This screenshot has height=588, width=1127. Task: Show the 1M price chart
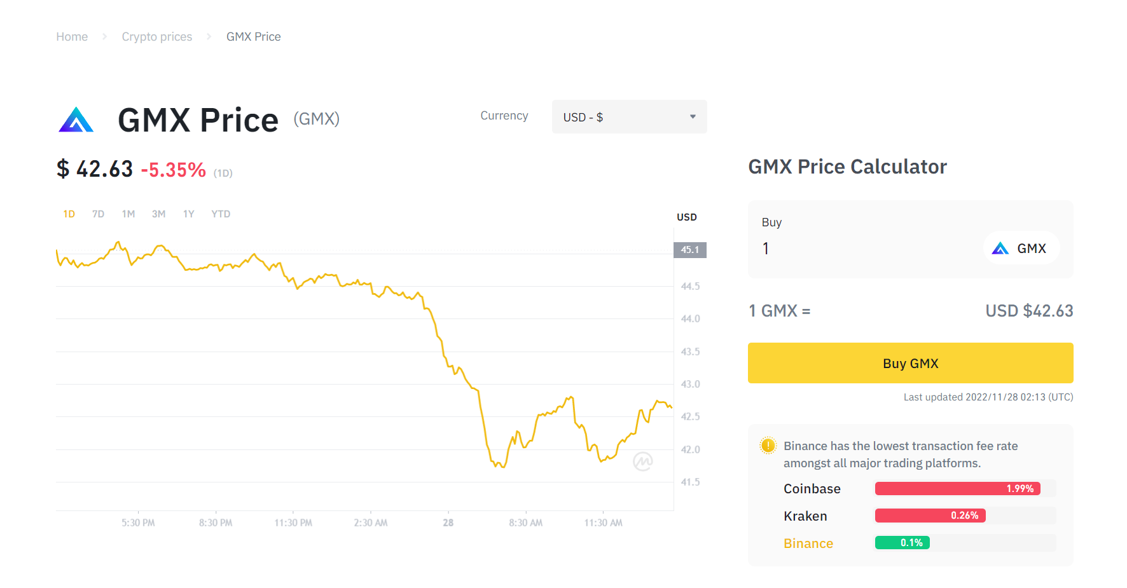point(128,214)
